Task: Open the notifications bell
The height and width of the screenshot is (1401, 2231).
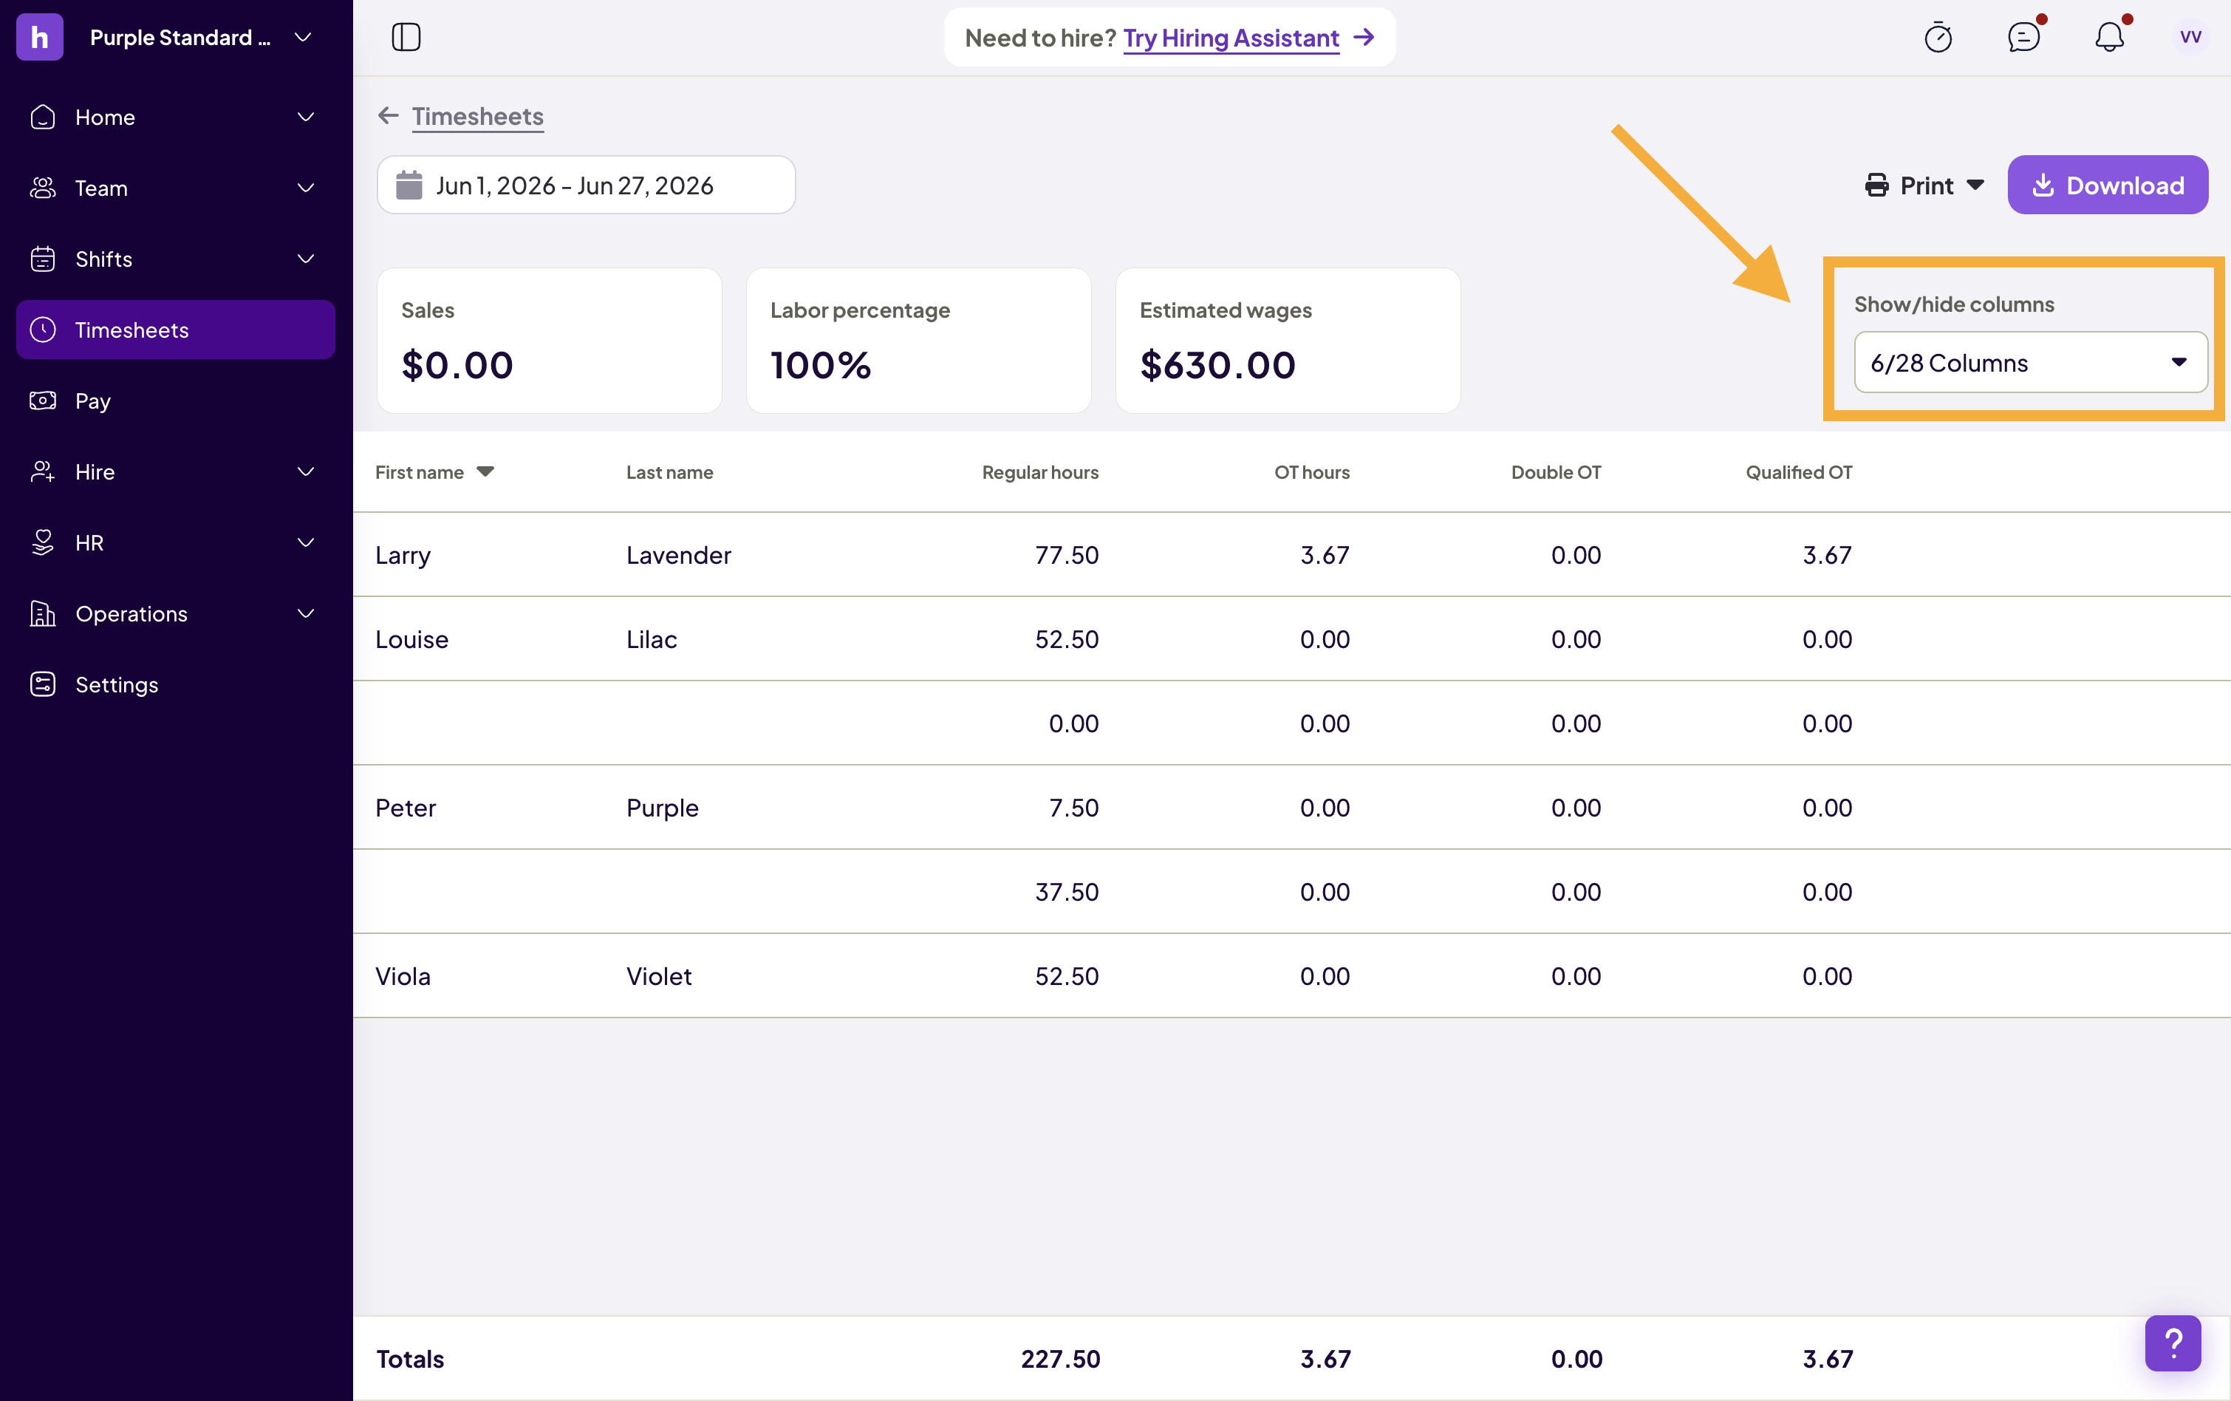Action: pos(2110,37)
